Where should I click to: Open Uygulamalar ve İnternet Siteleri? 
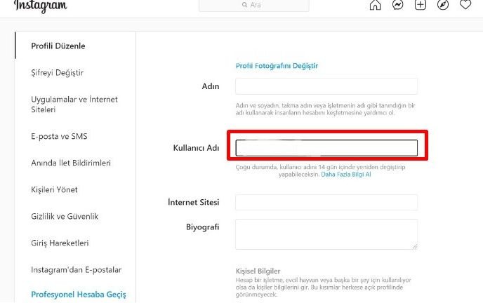click(x=74, y=105)
